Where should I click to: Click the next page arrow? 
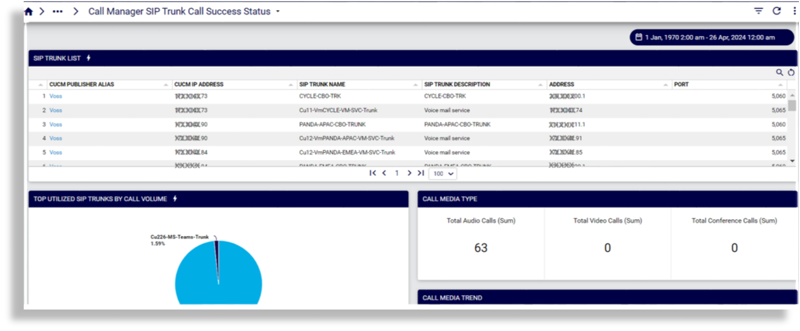pyautogui.click(x=410, y=174)
